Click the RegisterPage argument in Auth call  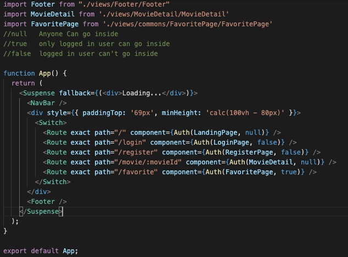click(x=249, y=152)
